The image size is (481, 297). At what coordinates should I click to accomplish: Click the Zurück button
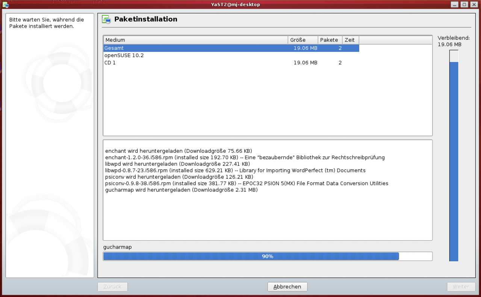[x=112, y=287]
